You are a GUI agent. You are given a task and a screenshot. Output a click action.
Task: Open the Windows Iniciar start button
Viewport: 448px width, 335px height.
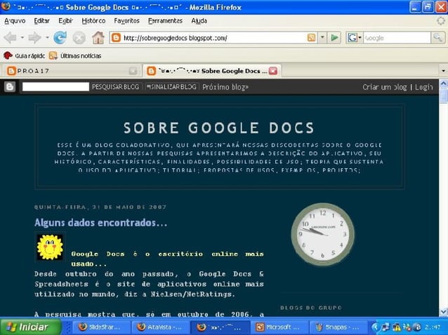26,327
